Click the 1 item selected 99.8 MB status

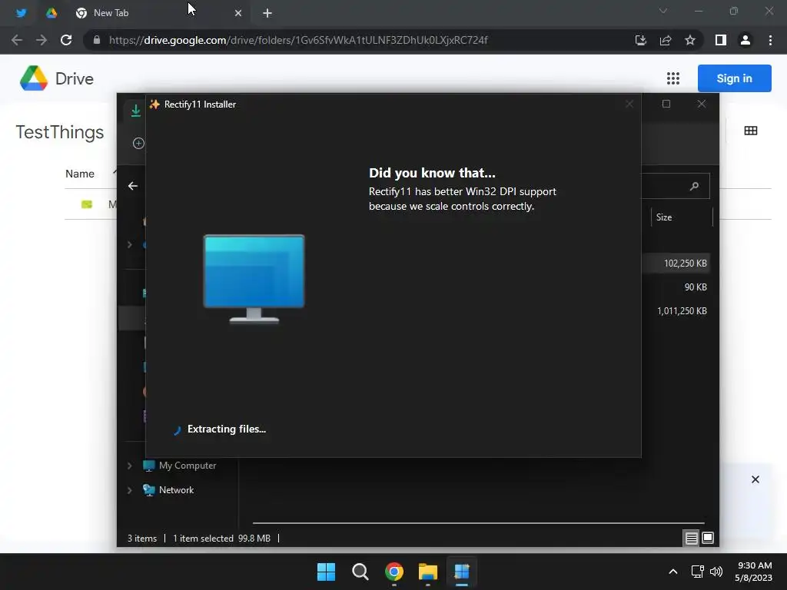[x=221, y=539]
